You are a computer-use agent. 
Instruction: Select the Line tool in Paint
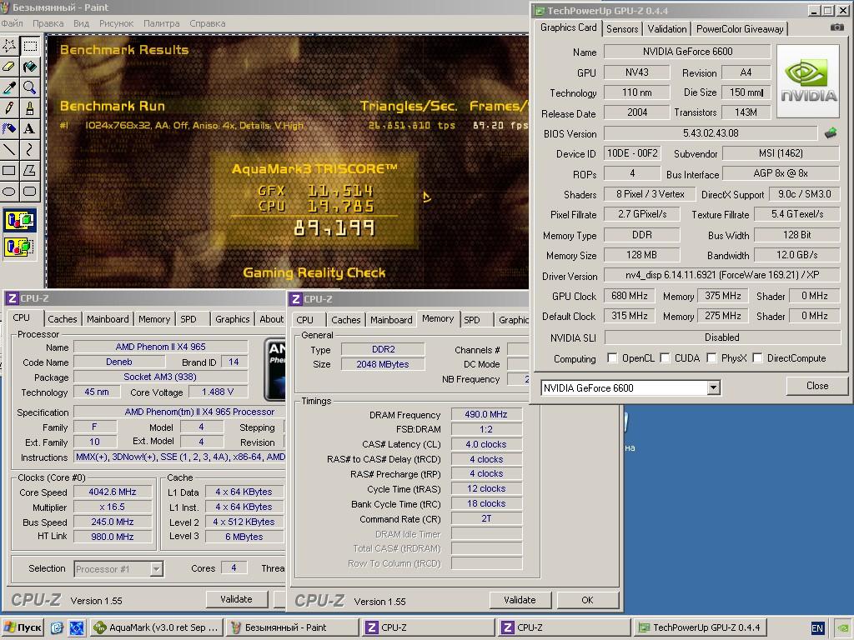tap(9, 149)
